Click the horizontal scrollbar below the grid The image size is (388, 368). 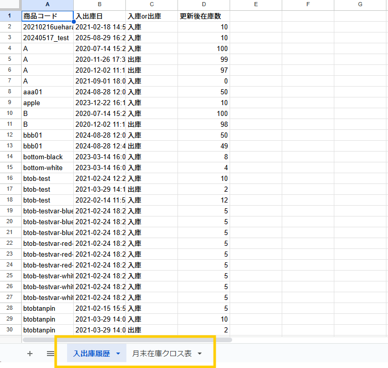[x=127, y=340]
